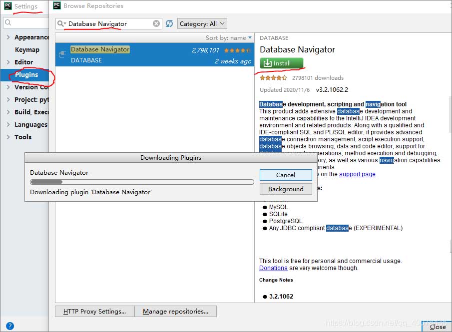This screenshot has height=332, width=452.
Task: Select Plugins in settings sidebar
Action: click(x=26, y=75)
